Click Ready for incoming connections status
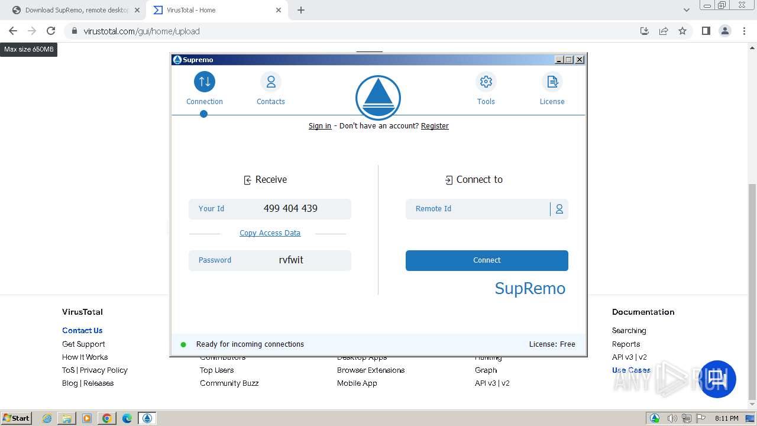The image size is (757, 426). 250,344
